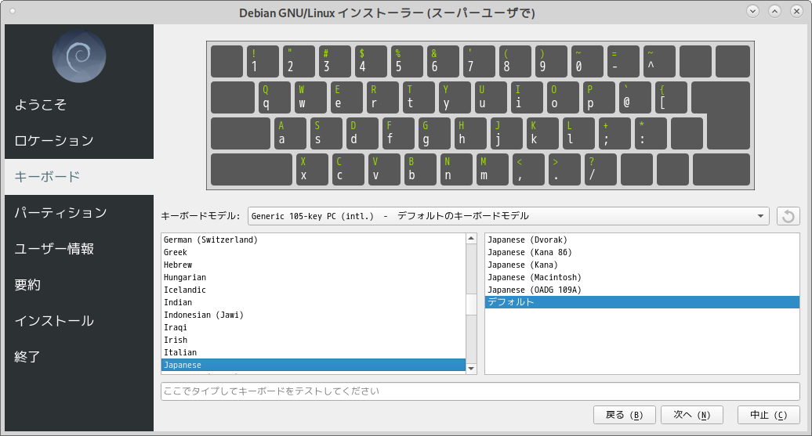Viewport: 812px width, 436px height.
Task: Click the reset keyboard model icon button
Action: click(x=788, y=216)
